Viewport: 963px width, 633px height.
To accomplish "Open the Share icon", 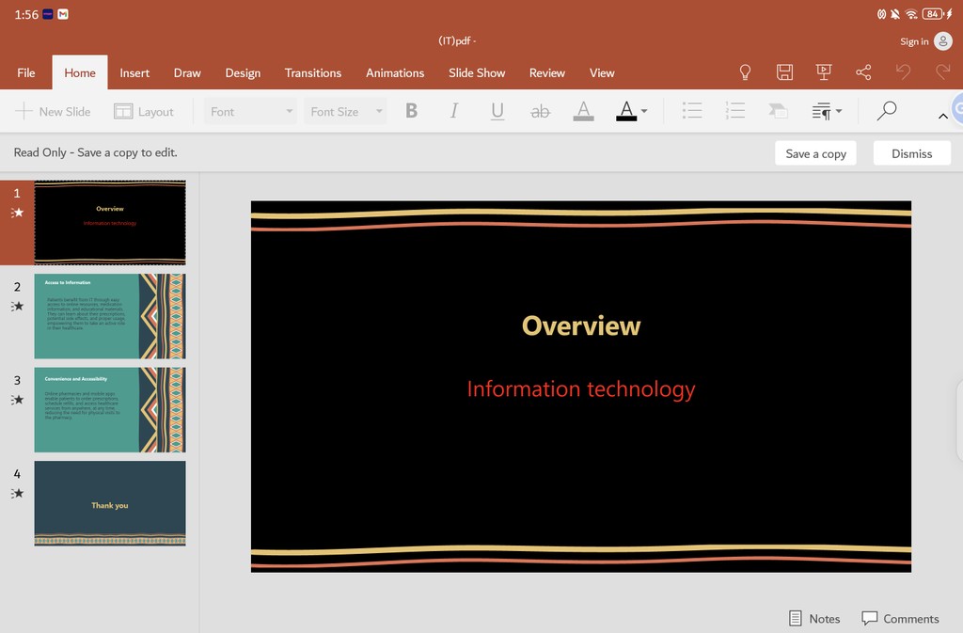I will tap(863, 72).
